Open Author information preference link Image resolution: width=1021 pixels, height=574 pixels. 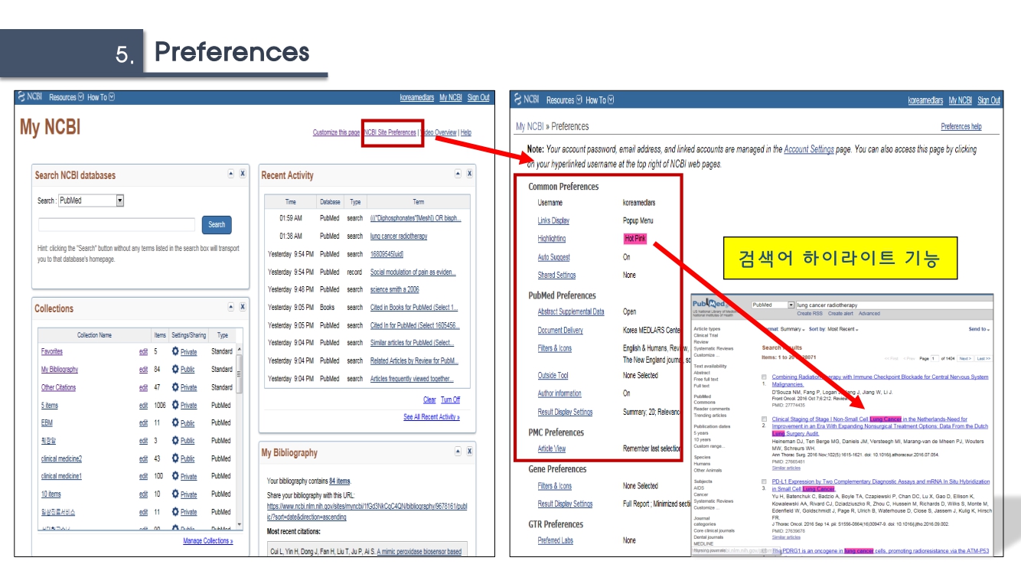pyautogui.click(x=559, y=393)
